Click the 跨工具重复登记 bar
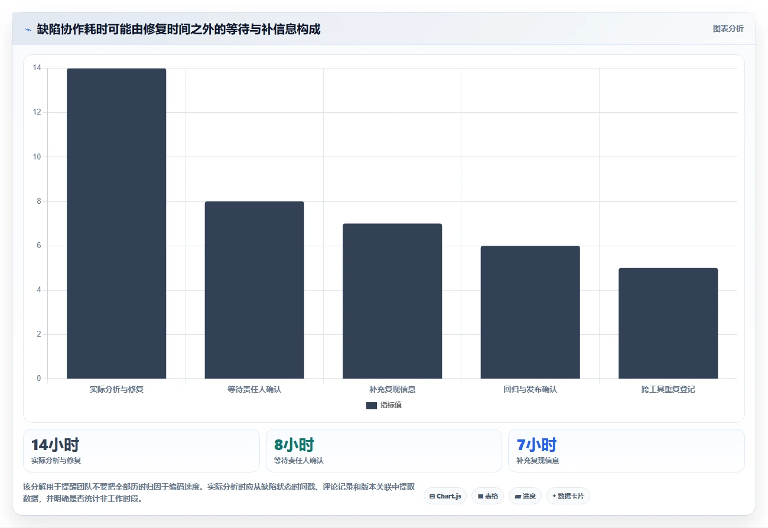 coord(668,323)
